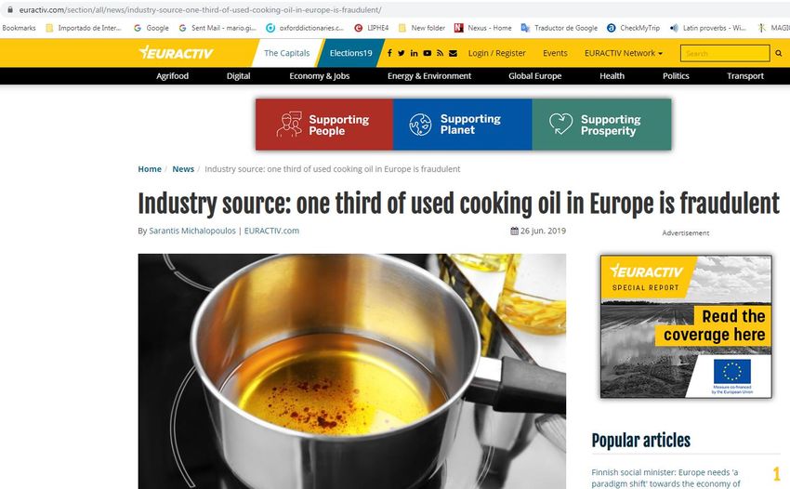Viewport: 790px width, 489px height.
Task: Open EURACTIV Twitter icon
Action: pos(402,53)
